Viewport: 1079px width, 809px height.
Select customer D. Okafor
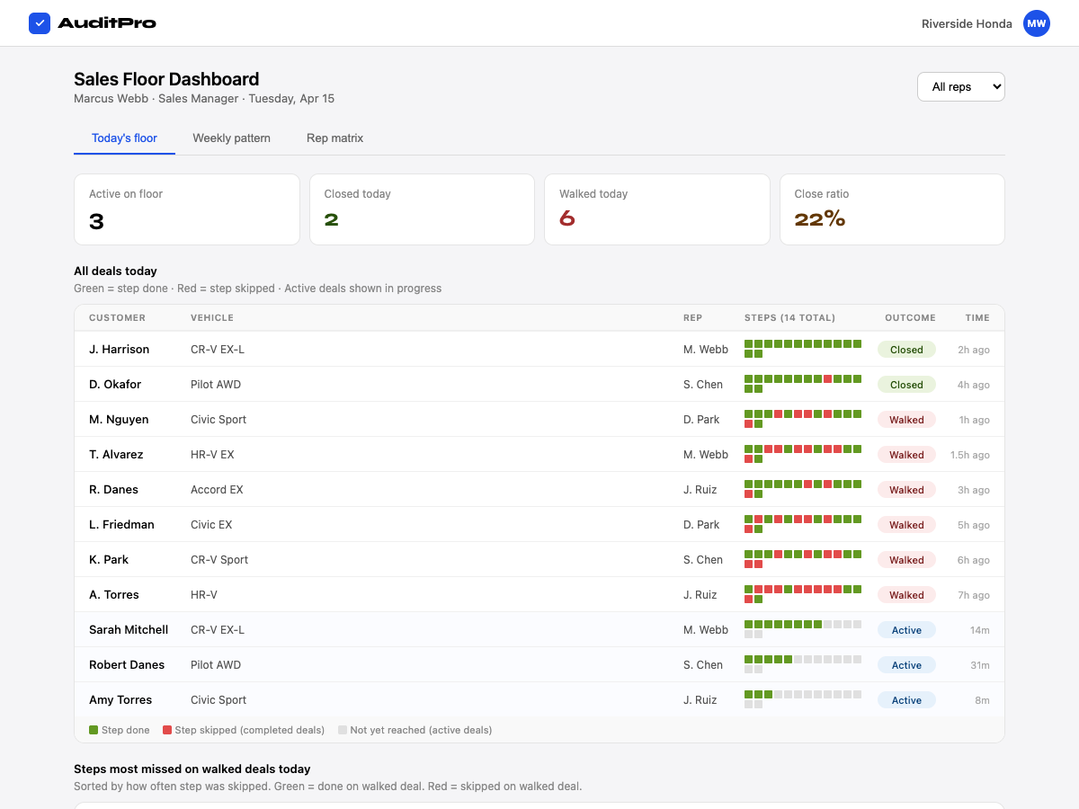pos(115,385)
